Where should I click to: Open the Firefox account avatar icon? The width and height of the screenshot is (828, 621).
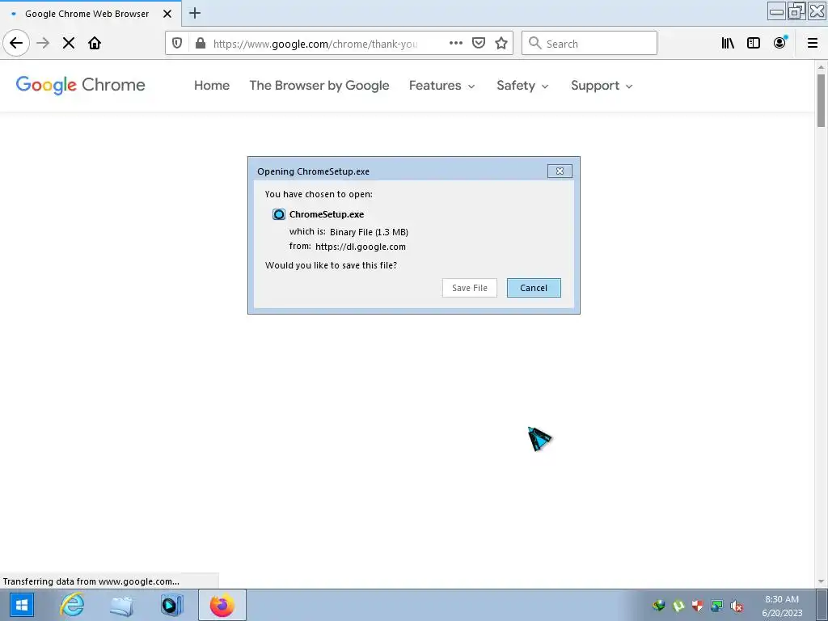pos(780,43)
